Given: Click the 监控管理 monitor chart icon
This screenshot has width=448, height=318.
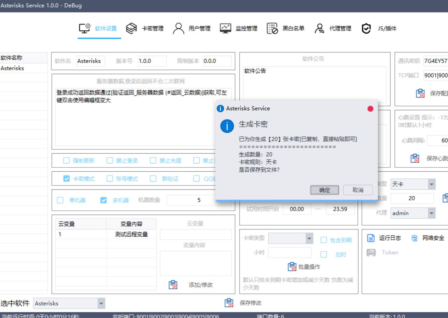Looking at the screenshot, I should pos(225,29).
